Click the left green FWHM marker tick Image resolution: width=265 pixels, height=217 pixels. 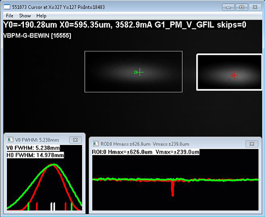(28, 206)
